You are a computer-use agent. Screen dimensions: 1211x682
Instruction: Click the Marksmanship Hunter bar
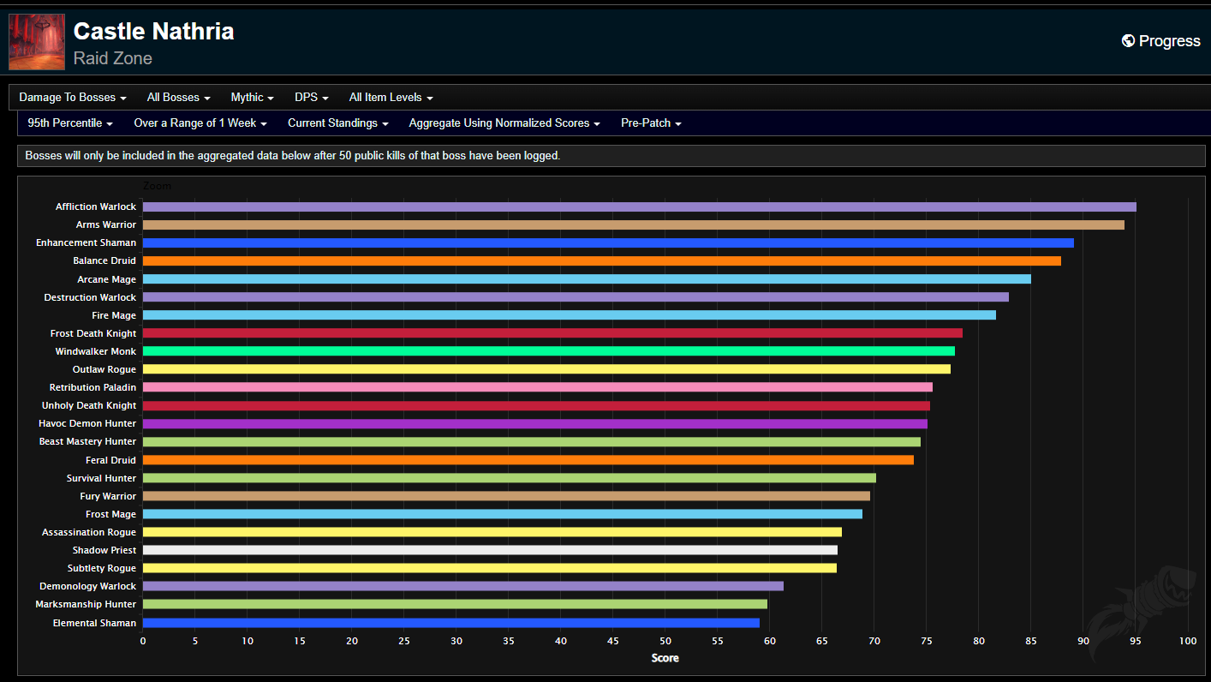455,604
